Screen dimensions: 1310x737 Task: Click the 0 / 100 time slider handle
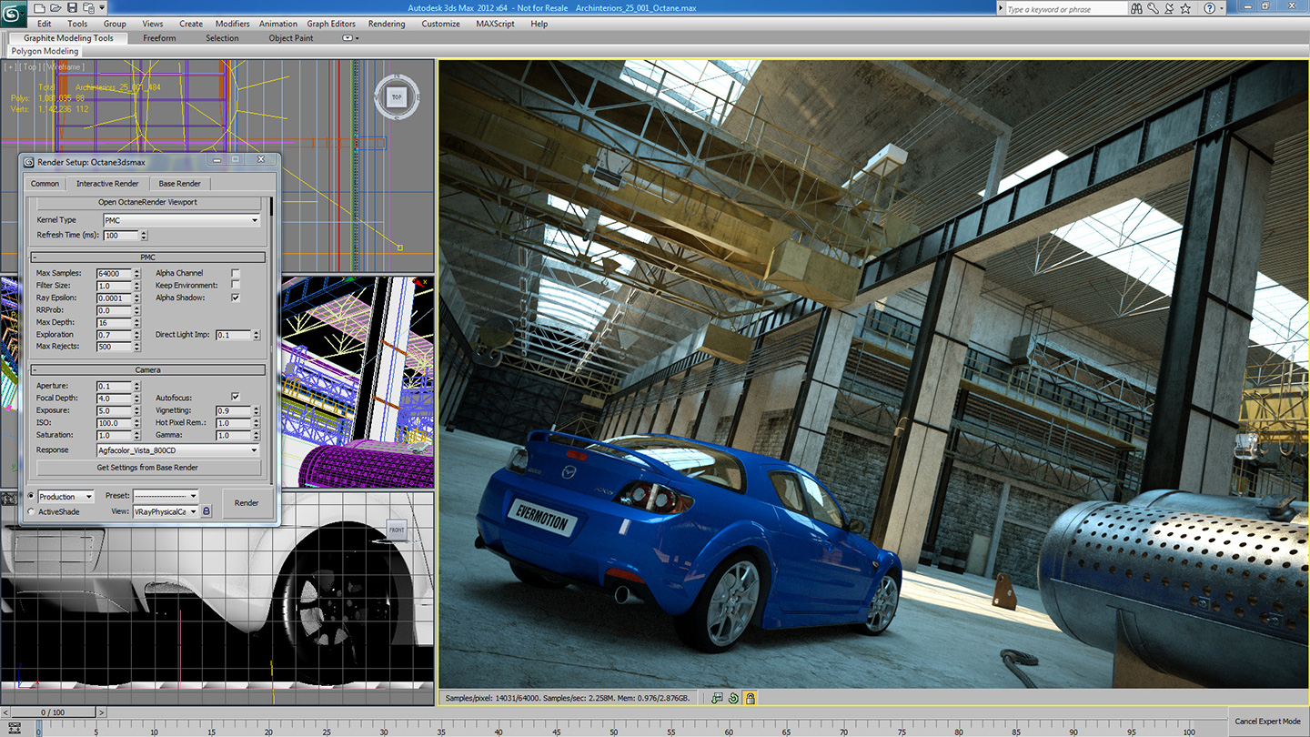54,712
